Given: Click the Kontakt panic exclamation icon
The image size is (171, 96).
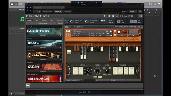Looking at the screenshot, I should pos(136,16).
